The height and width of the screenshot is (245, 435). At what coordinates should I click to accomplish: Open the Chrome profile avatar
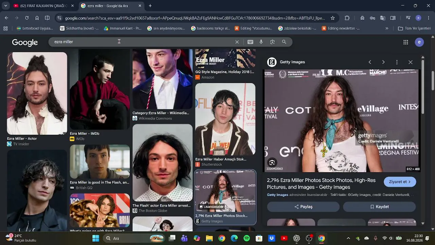[x=418, y=18]
